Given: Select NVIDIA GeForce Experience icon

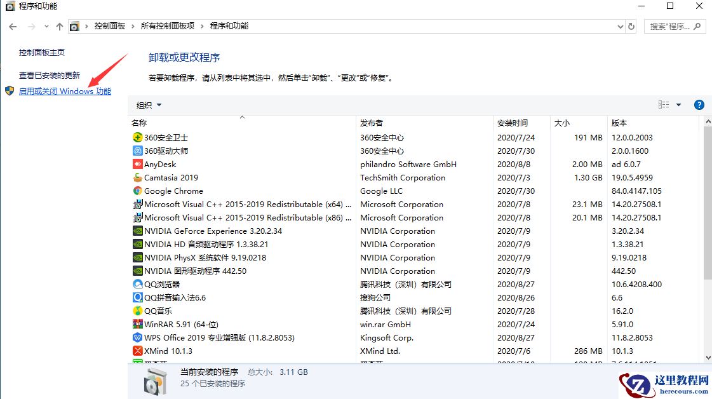Looking at the screenshot, I should tap(137, 231).
